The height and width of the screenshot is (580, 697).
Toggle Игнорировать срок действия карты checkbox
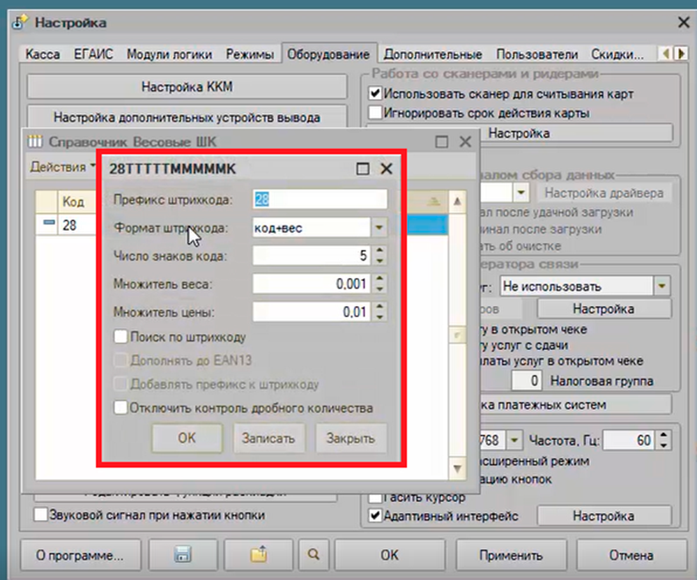click(x=376, y=112)
